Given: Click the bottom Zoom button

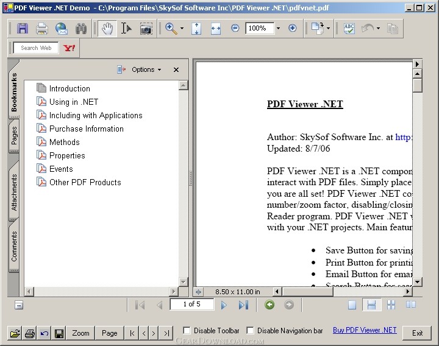Looking at the screenshot, I should (80, 333).
